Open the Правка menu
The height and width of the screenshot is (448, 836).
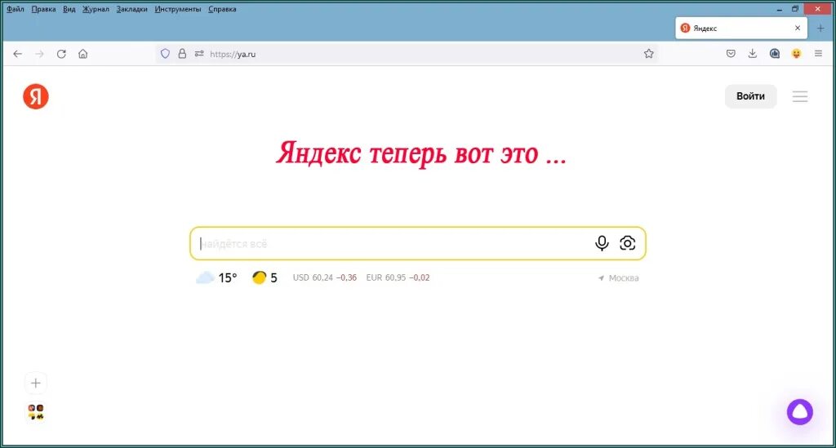pyautogui.click(x=43, y=9)
